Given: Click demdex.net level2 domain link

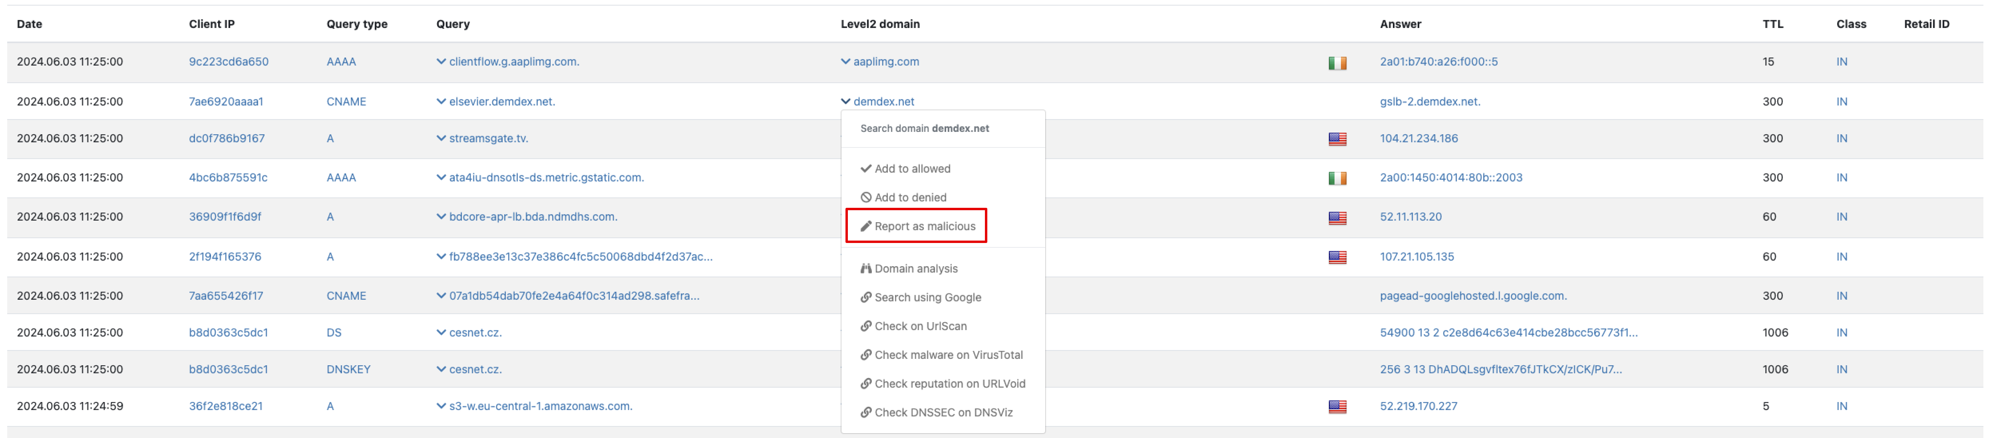Looking at the screenshot, I should (883, 102).
